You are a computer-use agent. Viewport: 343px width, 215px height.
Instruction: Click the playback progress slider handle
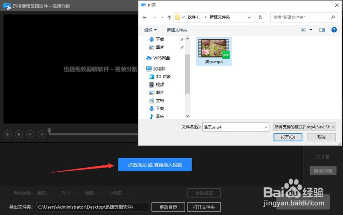[49, 130]
